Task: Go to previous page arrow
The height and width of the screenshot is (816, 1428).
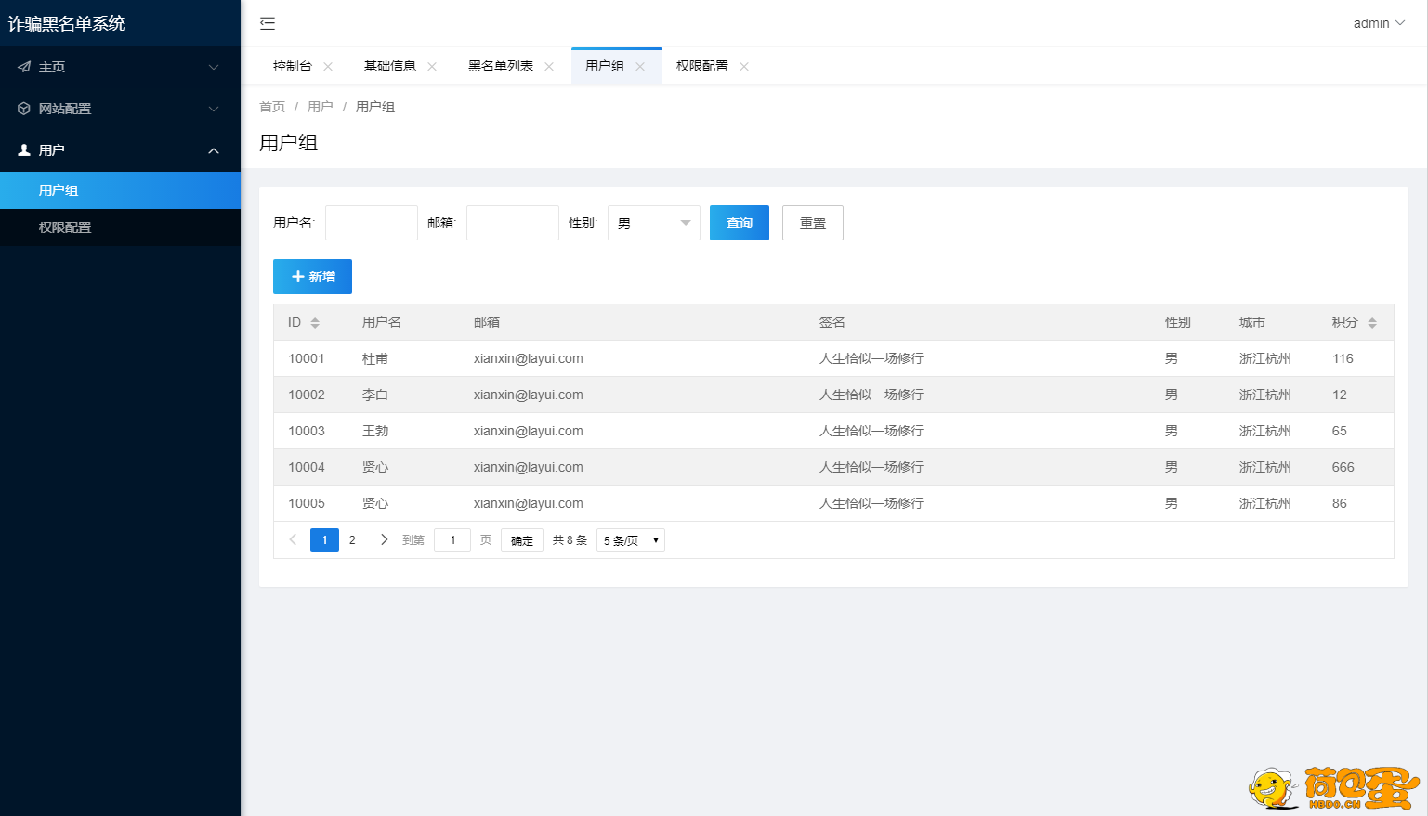Action: pos(293,539)
